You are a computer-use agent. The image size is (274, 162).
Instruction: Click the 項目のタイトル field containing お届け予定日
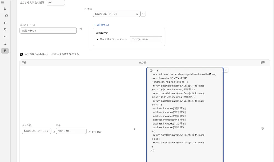[x=48, y=31]
